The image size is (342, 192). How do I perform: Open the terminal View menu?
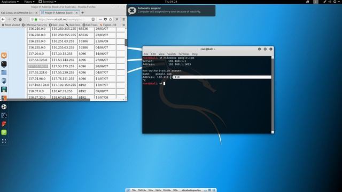(x=161, y=54)
